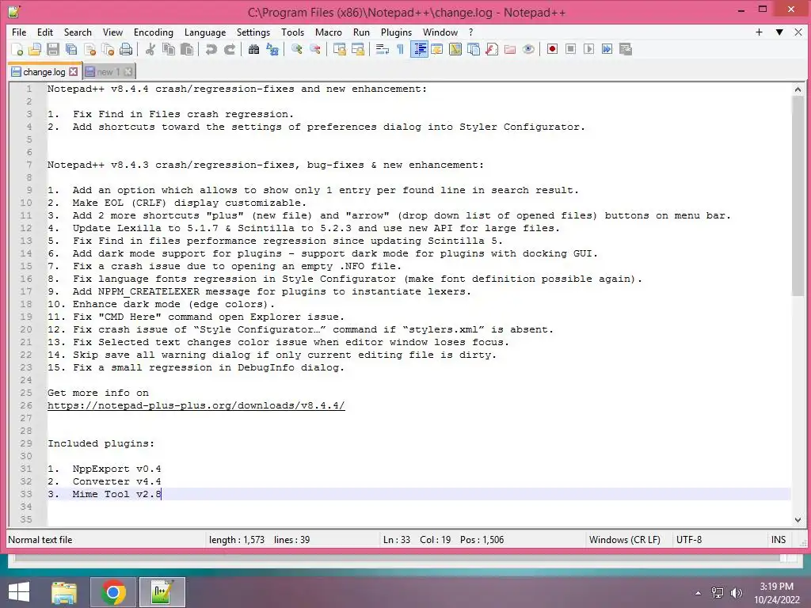Click the macro Playback triangle icon
Image resolution: width=811 pixels, height=608 pixels.
point(588,49)
